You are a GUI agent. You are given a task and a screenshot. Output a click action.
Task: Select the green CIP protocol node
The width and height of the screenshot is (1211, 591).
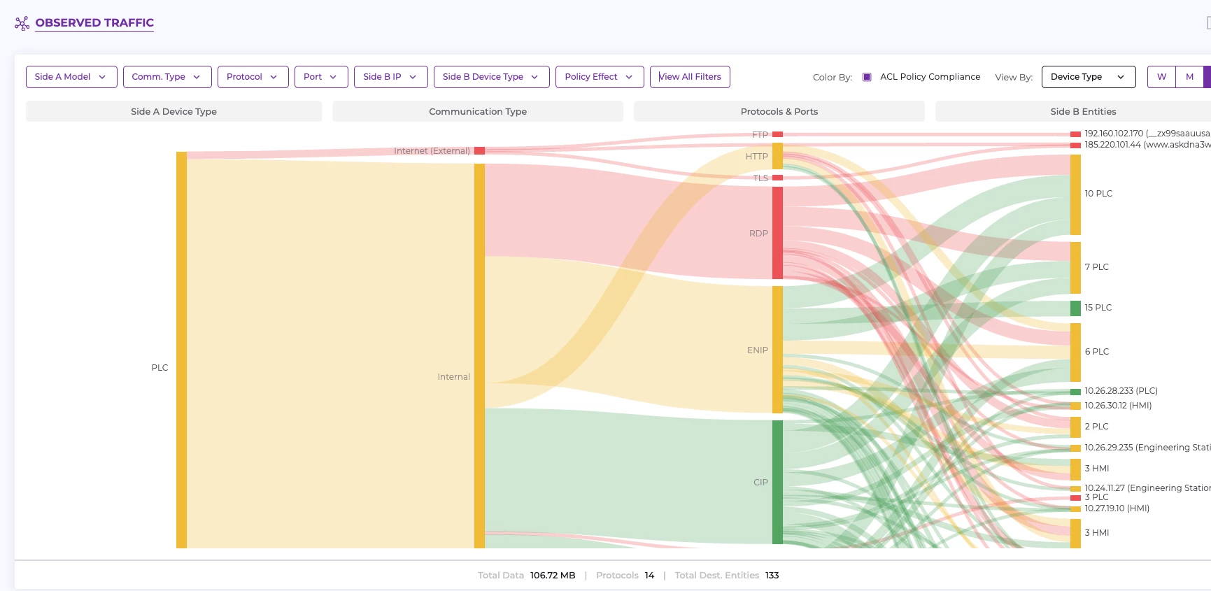point(777,482)
